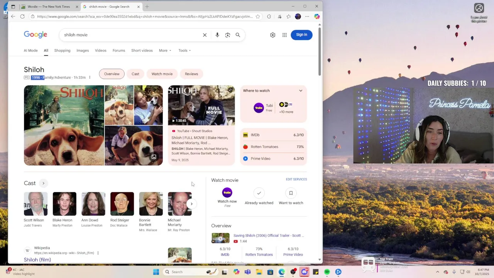Expand the Cast section heading arrow
The image size is (494, 278).
(43, 183)
